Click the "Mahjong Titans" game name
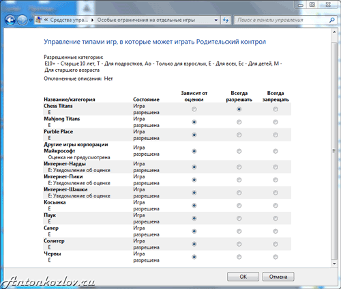Screen dimensions: 341x289 point(62,119)
